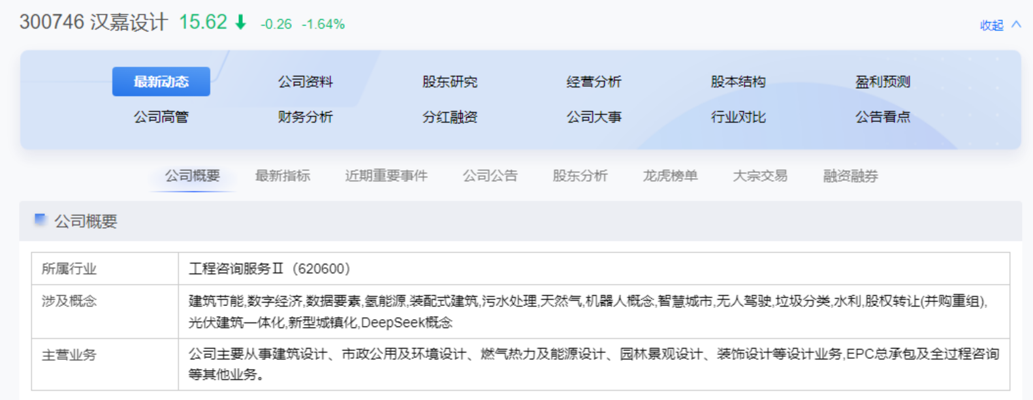Switch to 近期重要事件 tab
This screenshot has width=1033, height=400.
click(387, 176)
